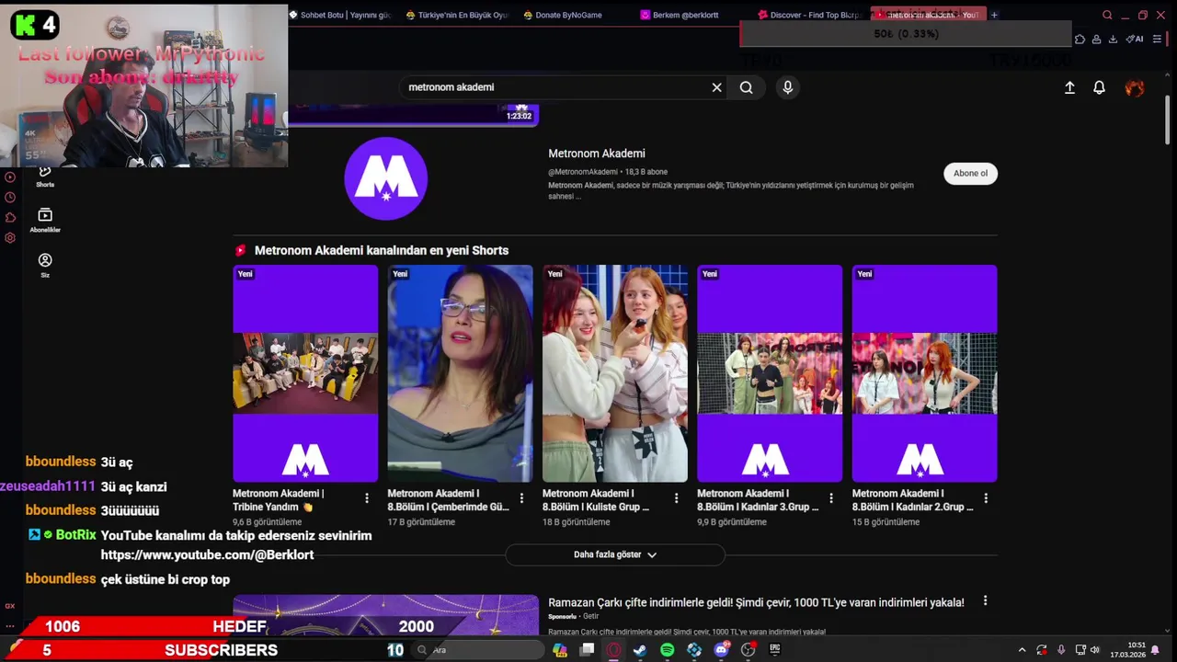Open Opera sidebar player icon
The width and height of the screenshot is (1177, 662).
point(10,177)
